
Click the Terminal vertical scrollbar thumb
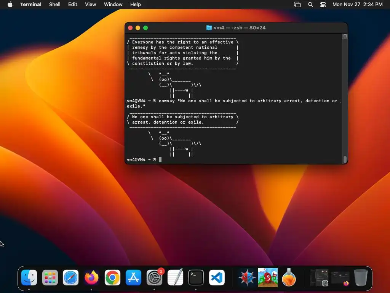345,159
